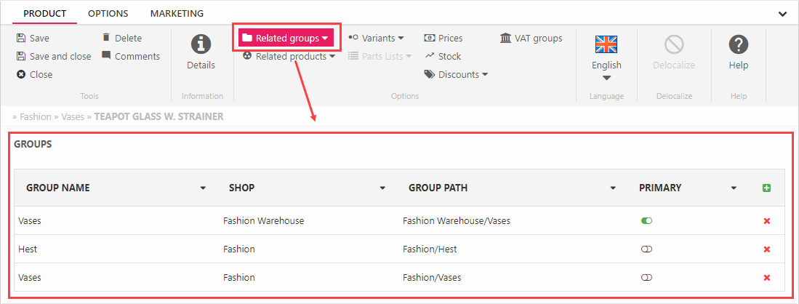Expand the Related groups dropdown
Screen dimensions: 799x304
285,38
